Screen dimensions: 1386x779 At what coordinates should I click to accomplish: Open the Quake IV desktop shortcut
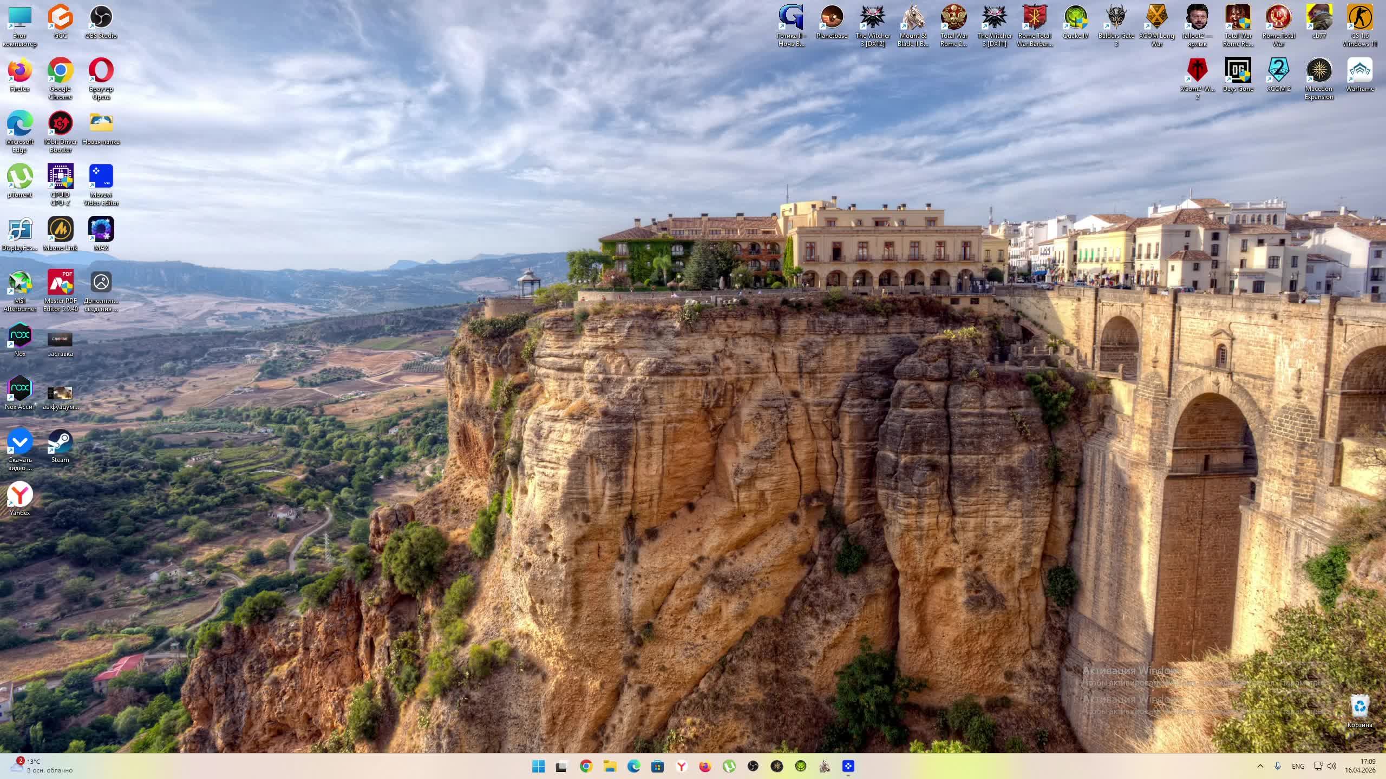[1075, 18]
